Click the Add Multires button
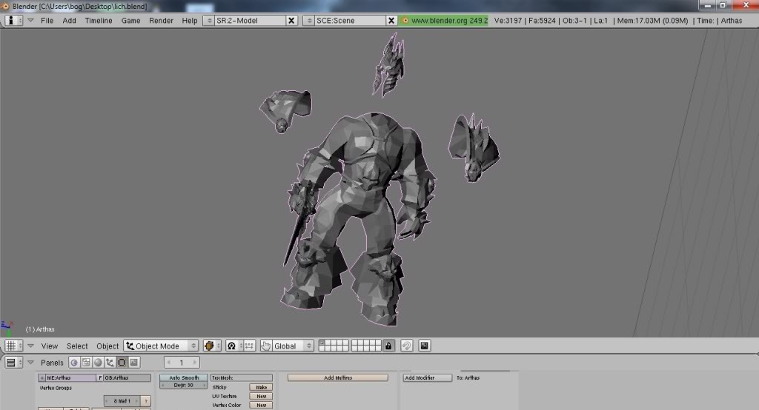Screen dimensions: 759x410 coord(338,377)
